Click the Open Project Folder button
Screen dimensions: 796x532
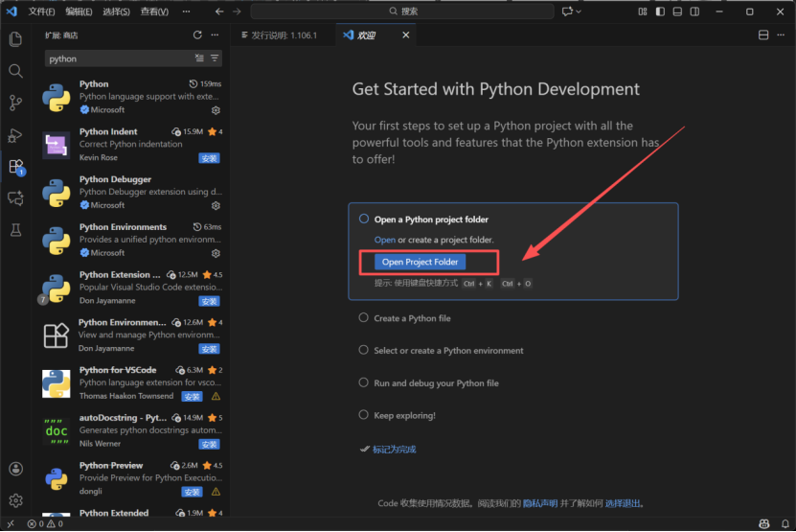[x=420, y=262]
